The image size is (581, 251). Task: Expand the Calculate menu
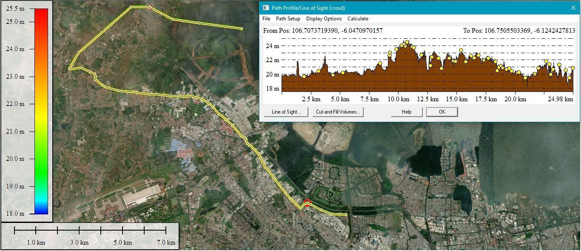click(358, 19)
